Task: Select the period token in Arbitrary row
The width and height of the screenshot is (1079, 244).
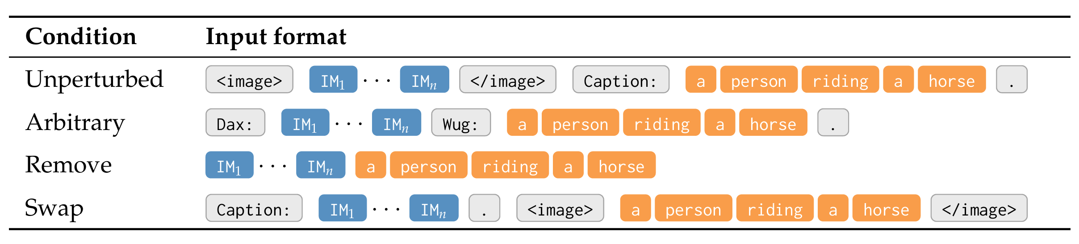Action: point(833,122)
